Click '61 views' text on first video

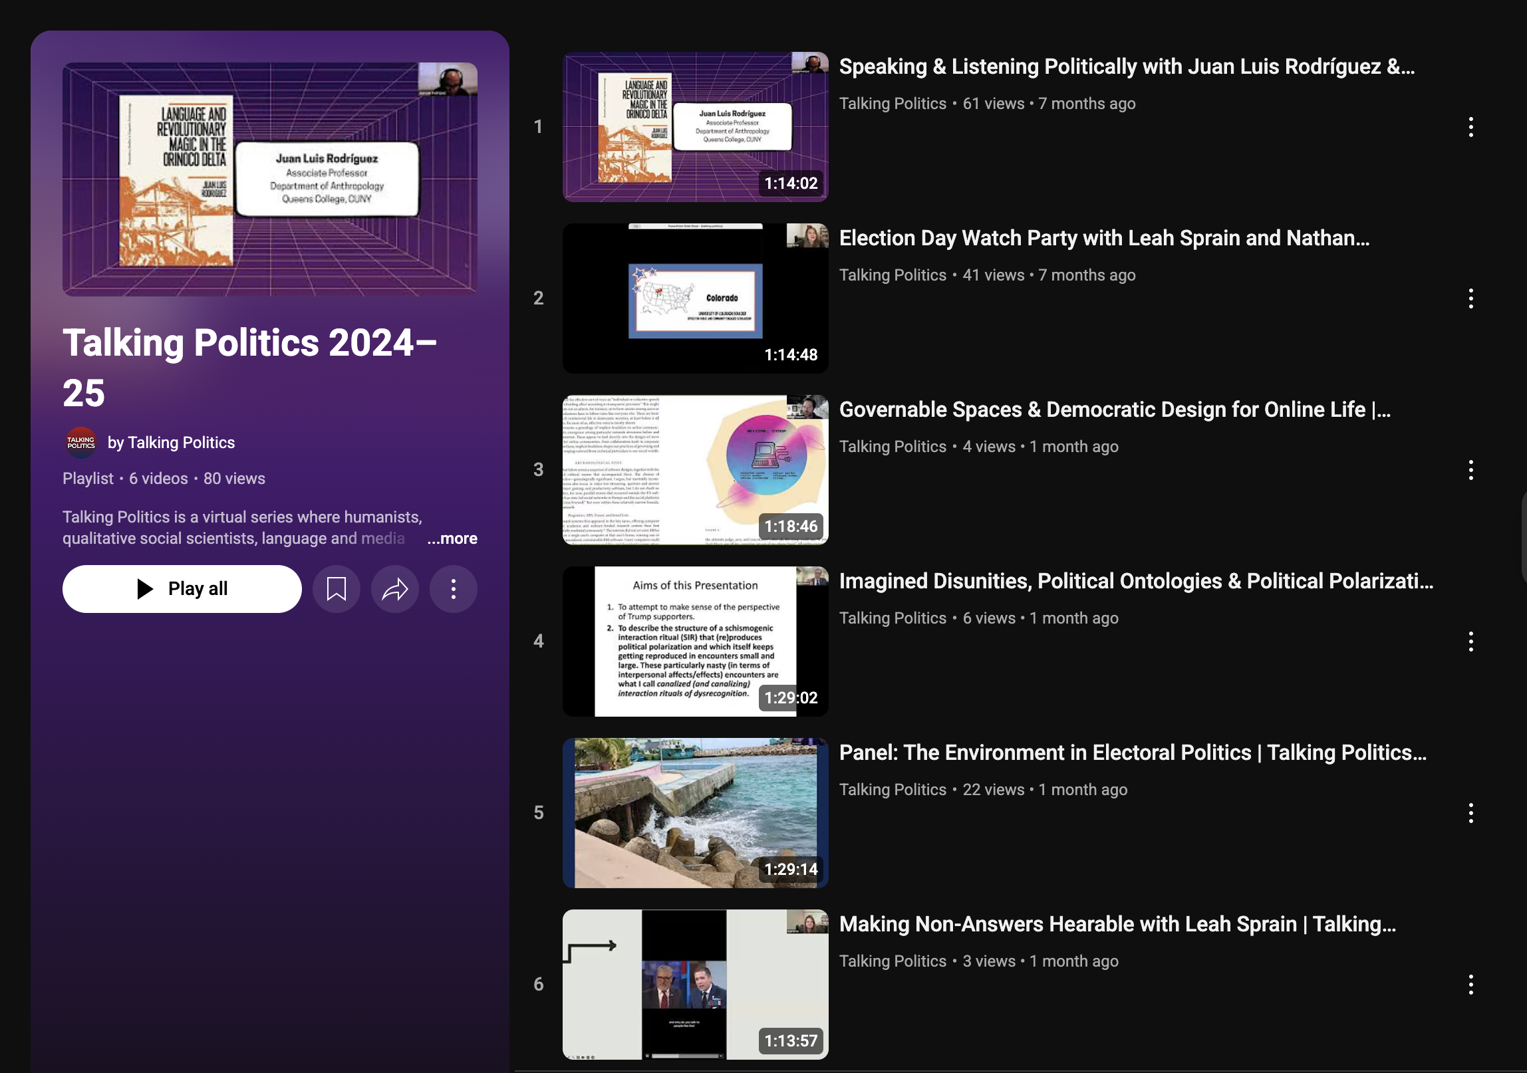(994, 104)
